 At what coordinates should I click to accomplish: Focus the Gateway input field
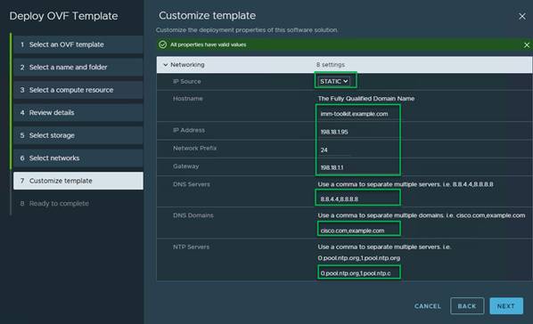(358, 167)
